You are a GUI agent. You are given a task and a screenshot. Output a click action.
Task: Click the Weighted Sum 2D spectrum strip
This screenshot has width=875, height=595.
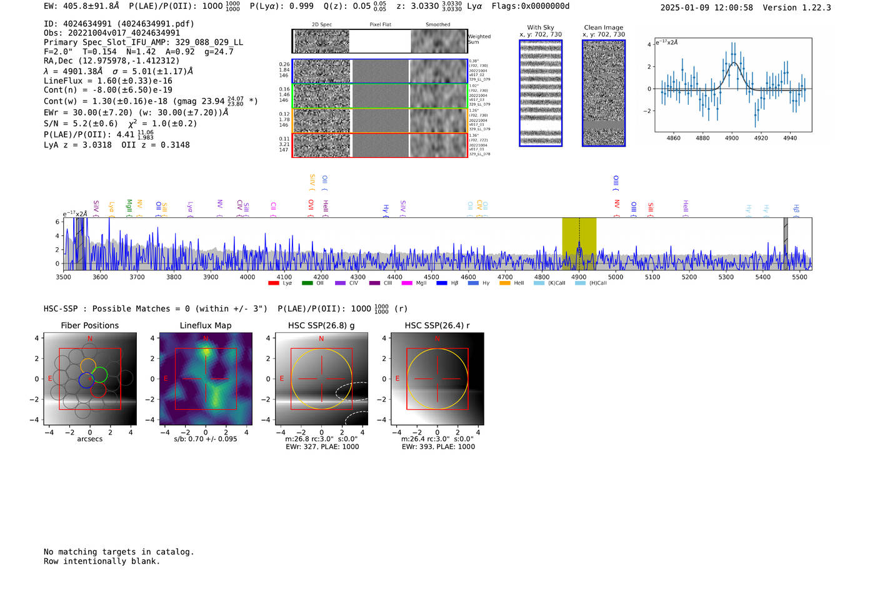[x=379, y=41]
